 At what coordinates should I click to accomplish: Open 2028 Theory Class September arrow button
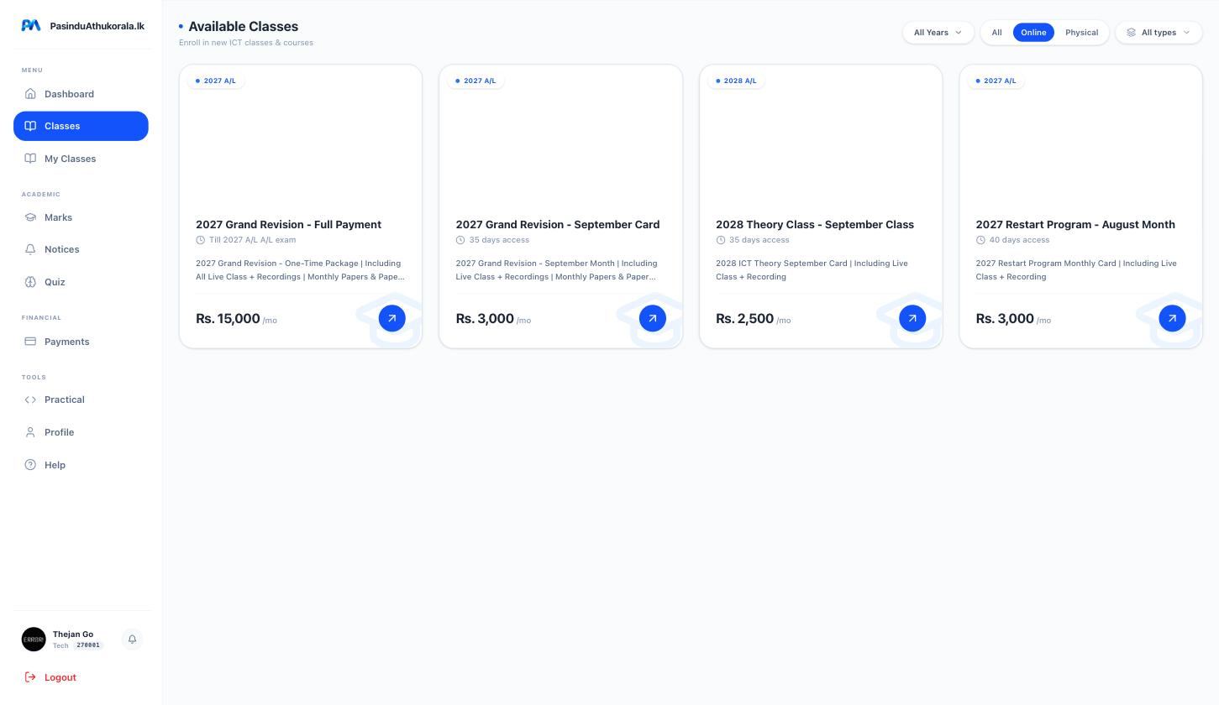pyautogui.click(x=912, y=318)
